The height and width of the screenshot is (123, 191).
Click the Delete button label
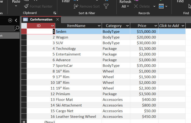click(145, 6)
